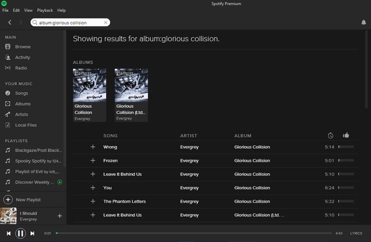Open the Playlist of Evil playlist

(38, 171)
